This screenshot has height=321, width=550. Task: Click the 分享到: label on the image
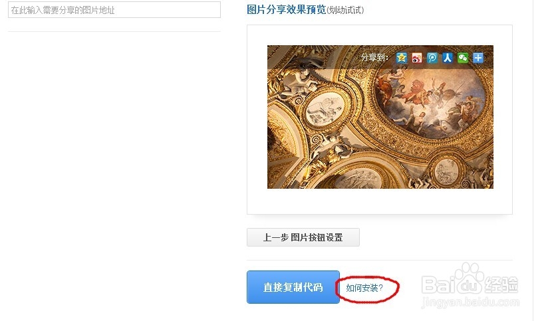point(375,57)
